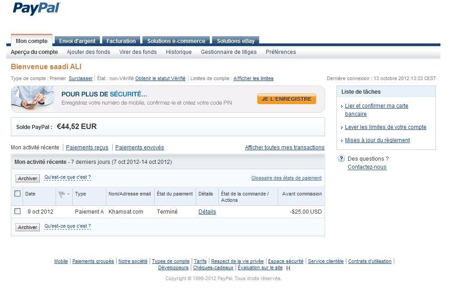Click the Paiement A type cell
The width and height of the screenshot is (454, 291).
(x=89, y=212)
